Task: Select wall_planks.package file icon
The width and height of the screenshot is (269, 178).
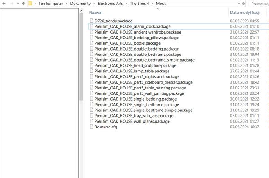Action: point(91,121)
